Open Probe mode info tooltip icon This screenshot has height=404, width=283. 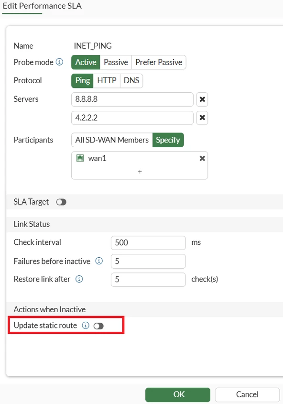click(59, 62)
